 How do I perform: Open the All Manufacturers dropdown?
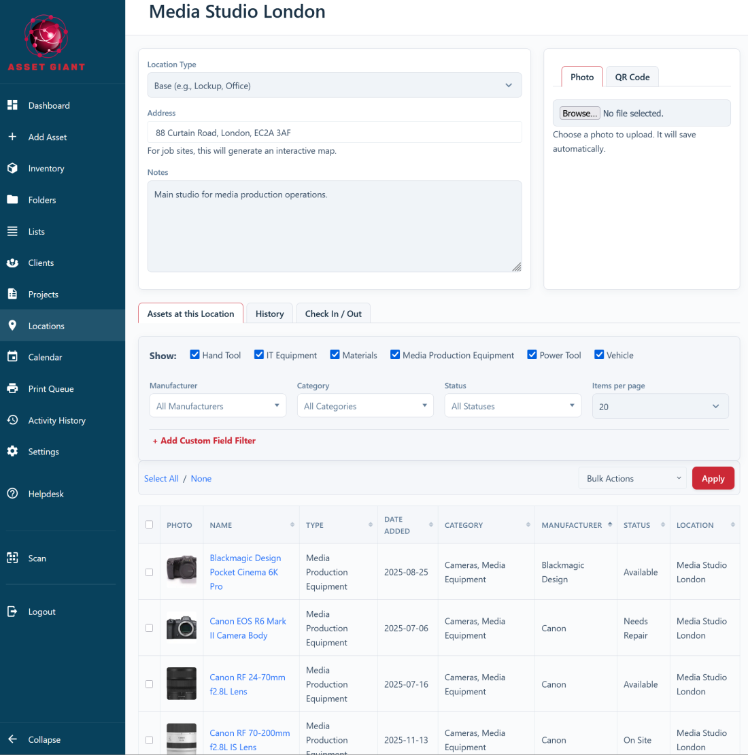pyautogui.click(x=218, y=406)
